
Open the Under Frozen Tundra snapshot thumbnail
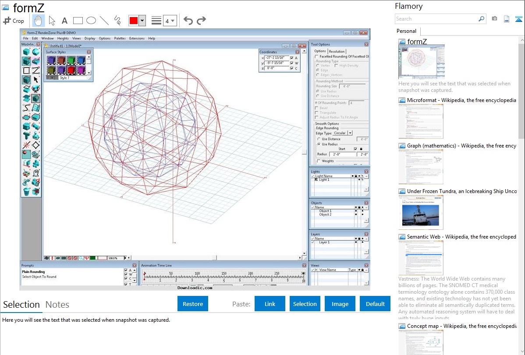pos(421,212)
